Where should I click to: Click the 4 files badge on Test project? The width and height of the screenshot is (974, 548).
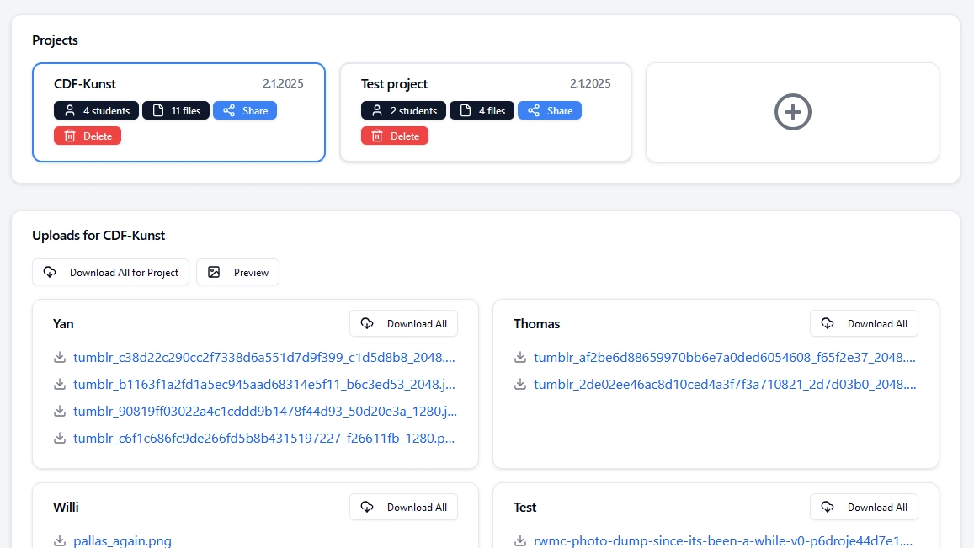point(482,110)
